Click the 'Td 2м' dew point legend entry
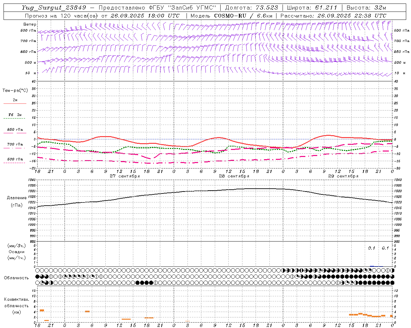 pyautogui.click(x=15, y=115)
